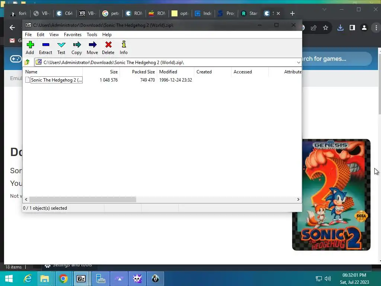
Task: Go up one folder level in 7-Zip
Action: point(27,62)
